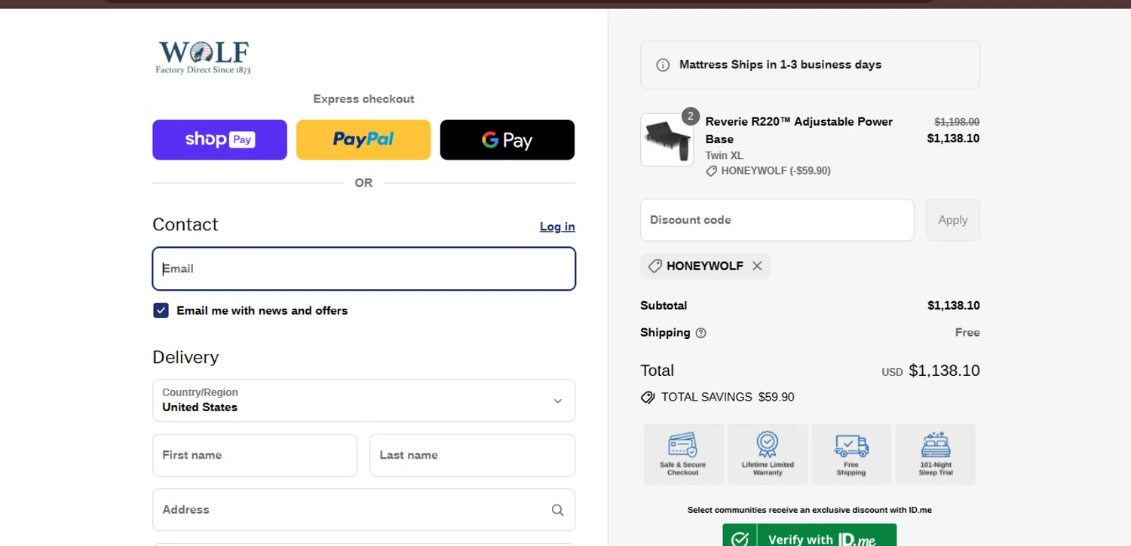Verify with ID.me button
Viewport: 1131px width, 546px height.
pos(810,536)
